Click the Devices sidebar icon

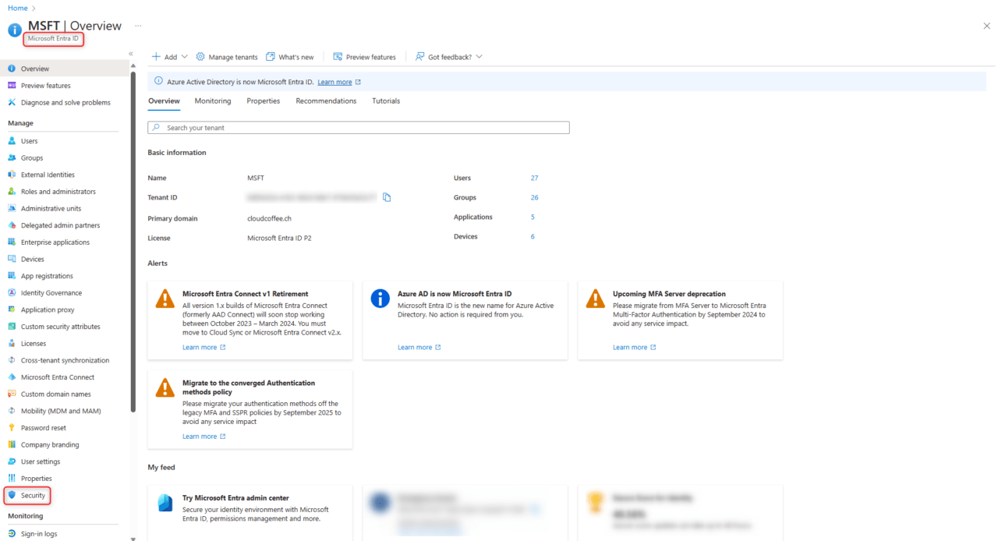pos(12,259)
